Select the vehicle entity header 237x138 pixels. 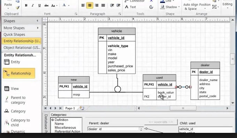click(x=117, y=31)
